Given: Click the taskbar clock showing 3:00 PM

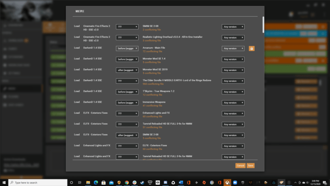Looking at the screenshot, I should 315,182.
